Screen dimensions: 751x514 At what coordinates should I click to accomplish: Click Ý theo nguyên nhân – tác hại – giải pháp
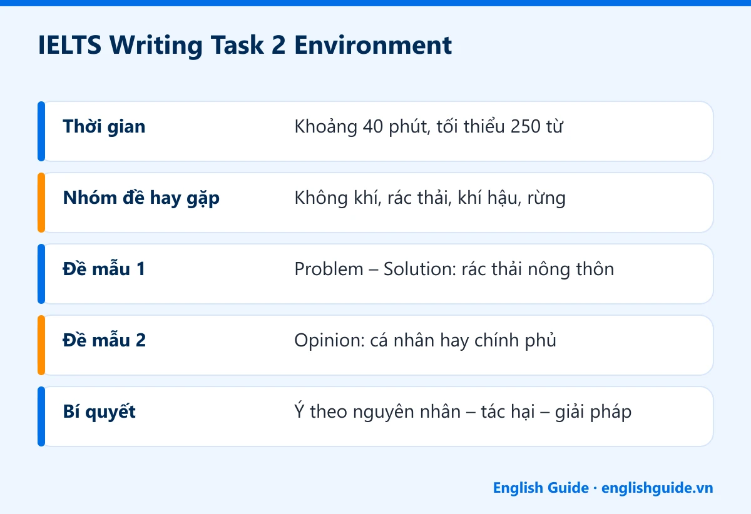coord(462,412)
